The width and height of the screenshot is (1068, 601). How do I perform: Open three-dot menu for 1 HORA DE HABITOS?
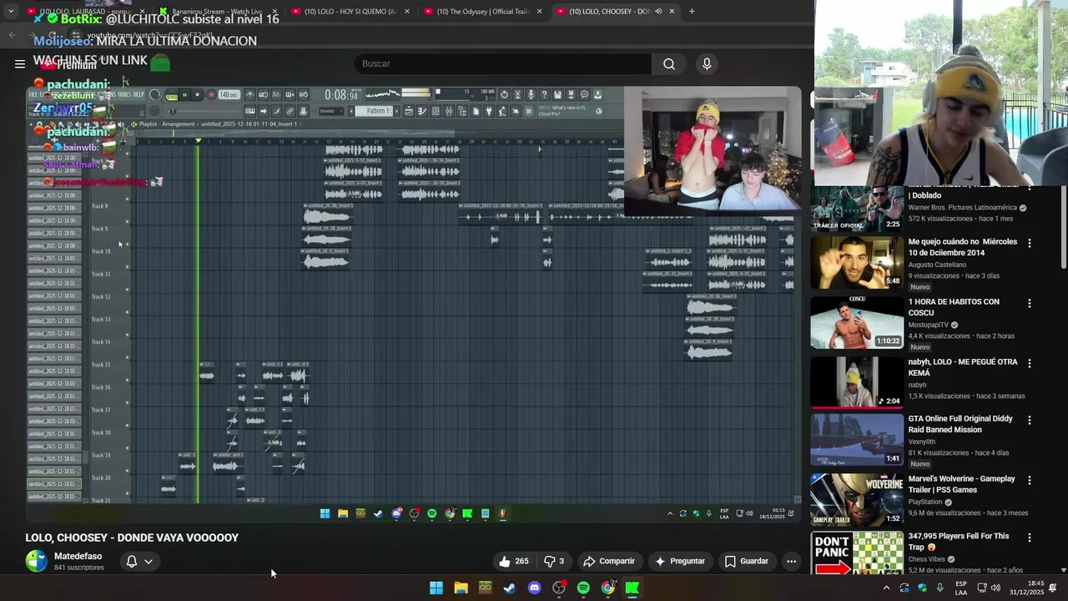coord(1029,303)
